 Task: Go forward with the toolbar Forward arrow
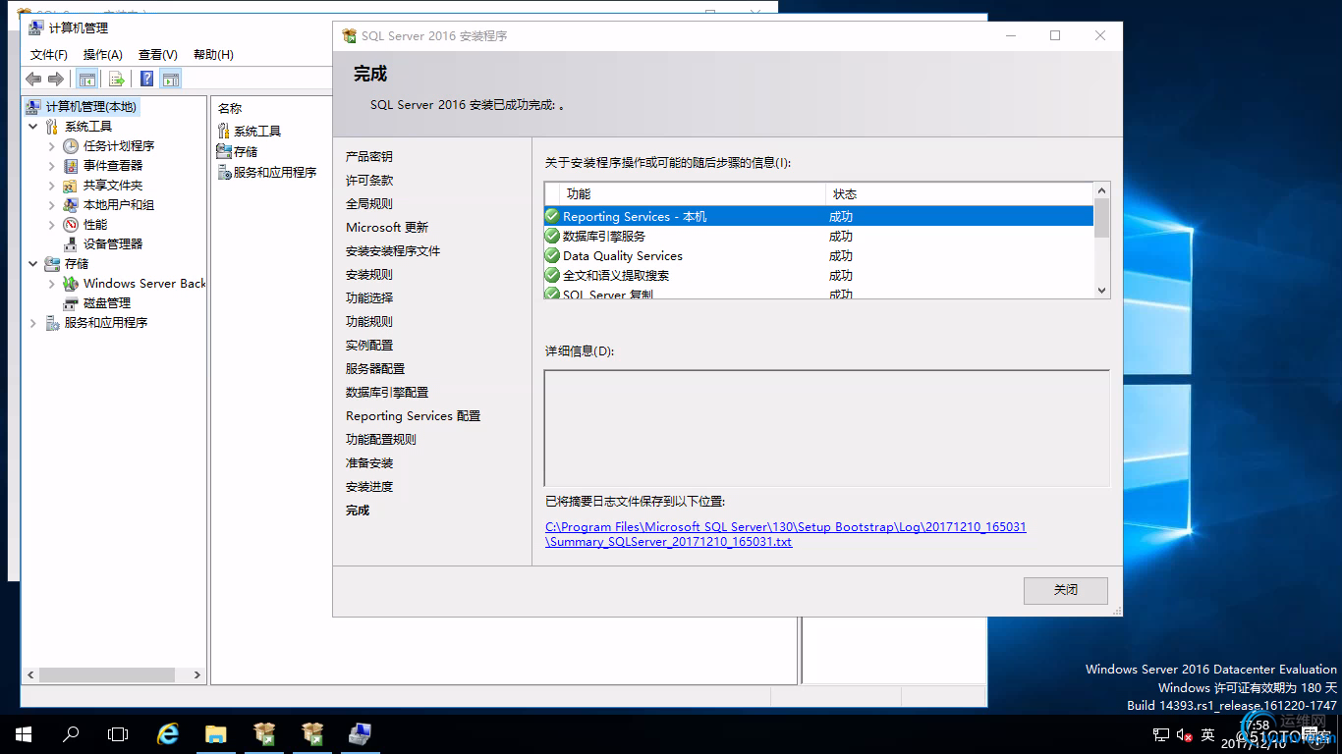pos(56,80)
